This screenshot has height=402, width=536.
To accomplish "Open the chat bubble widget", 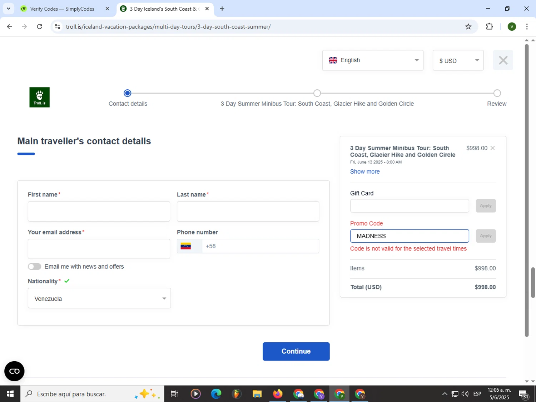I will (14, 371).
